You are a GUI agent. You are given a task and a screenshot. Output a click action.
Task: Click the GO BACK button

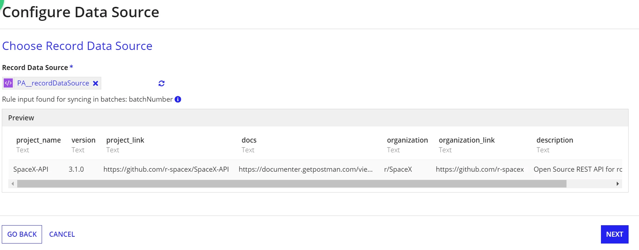point(22,234)
